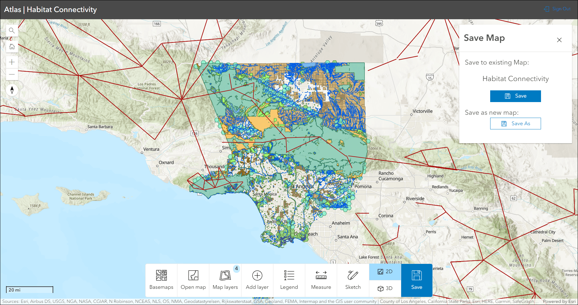Screen dimensions: 578x305
Task: Click the Hemet city label
Action: tap(467, 237)
